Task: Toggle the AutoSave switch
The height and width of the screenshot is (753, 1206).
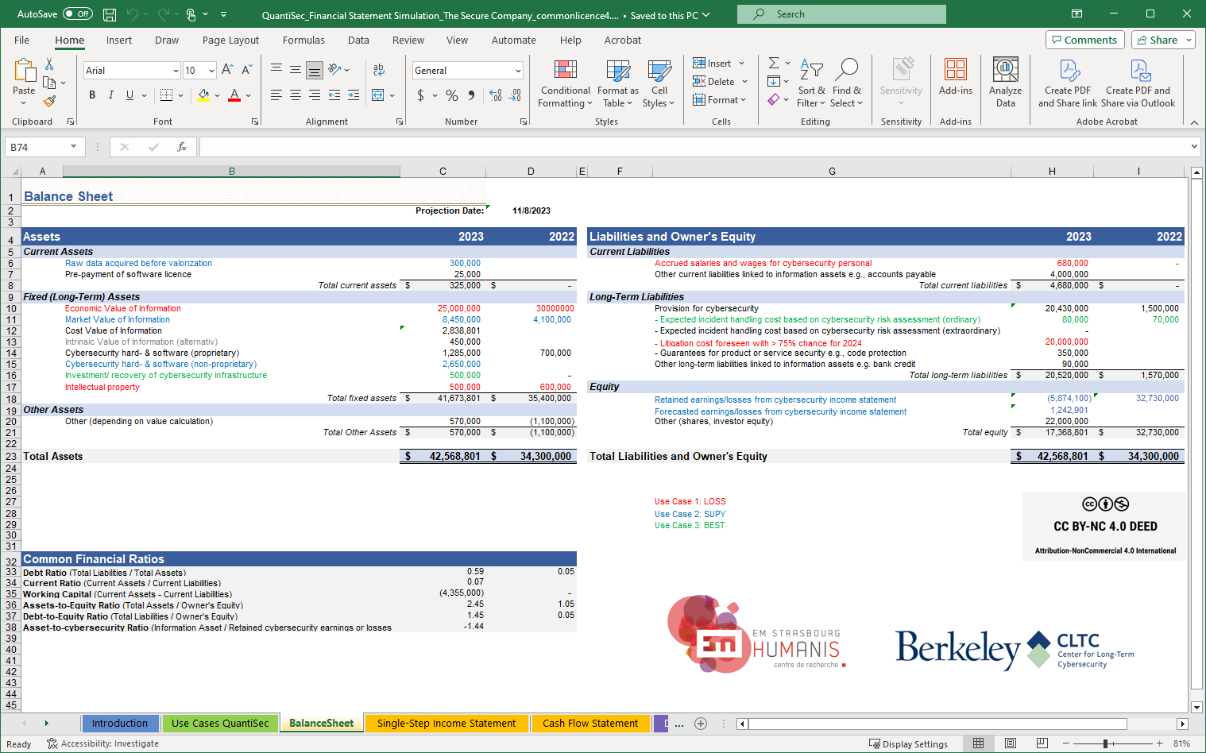Action: tap(78, 14)
